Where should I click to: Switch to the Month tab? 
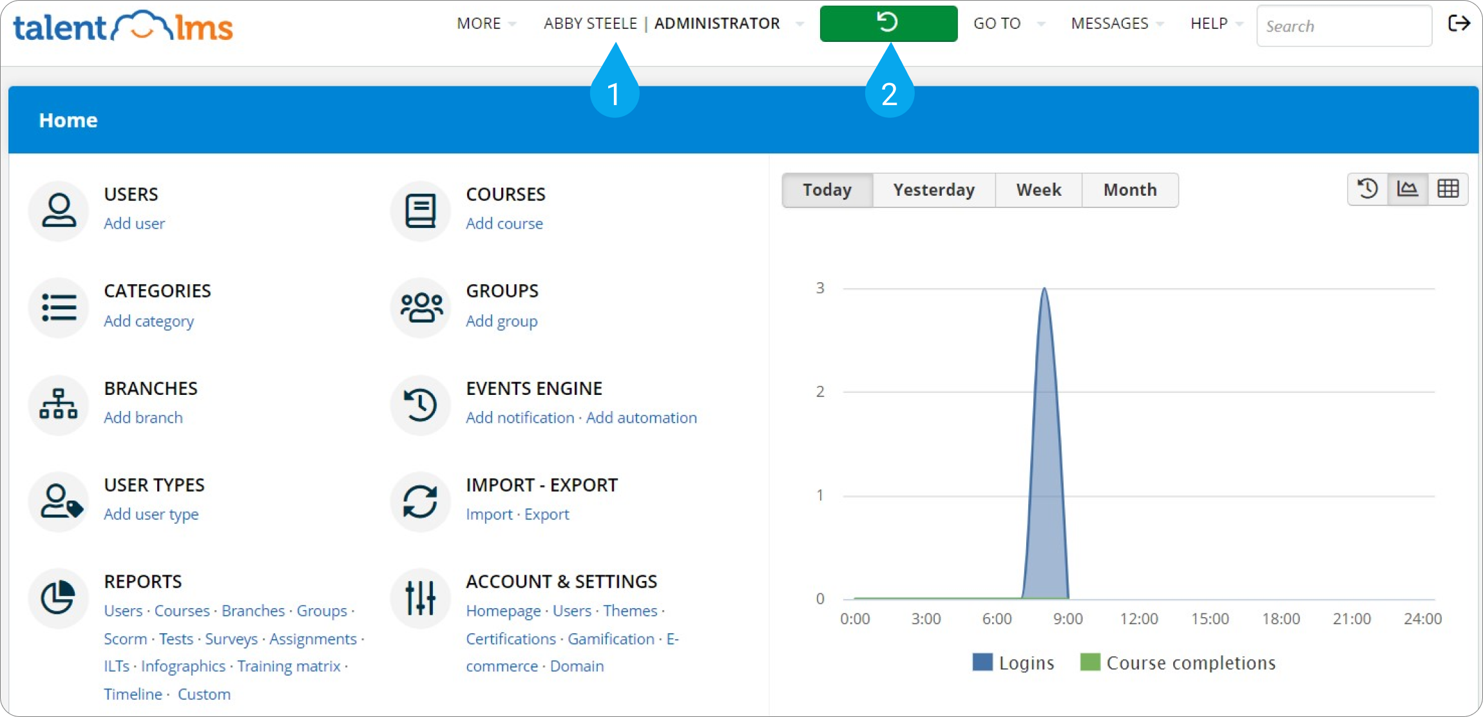coord(1131,190)
